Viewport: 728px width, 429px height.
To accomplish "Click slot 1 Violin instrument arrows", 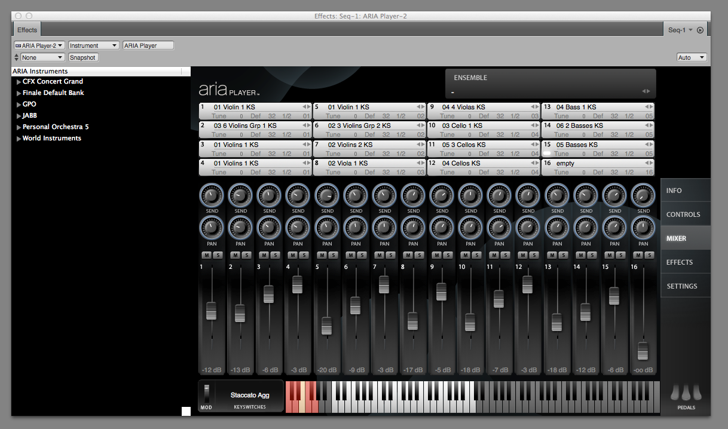I will pos(306,107).
